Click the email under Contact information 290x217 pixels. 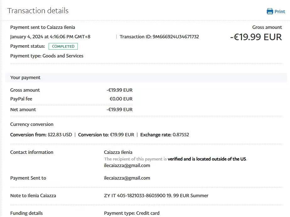click(x=127, y=165)
